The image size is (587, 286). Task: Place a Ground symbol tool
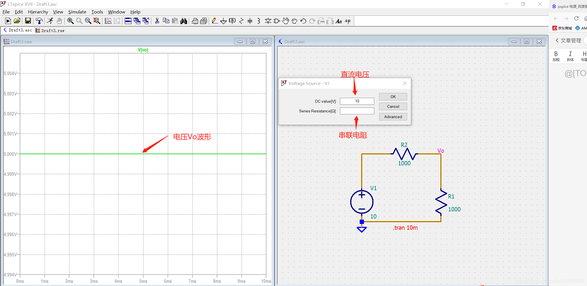223,21
